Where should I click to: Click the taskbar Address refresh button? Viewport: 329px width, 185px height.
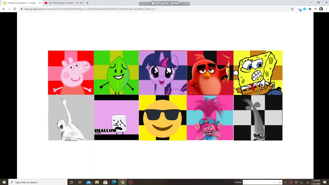click(x=280, y=182)
